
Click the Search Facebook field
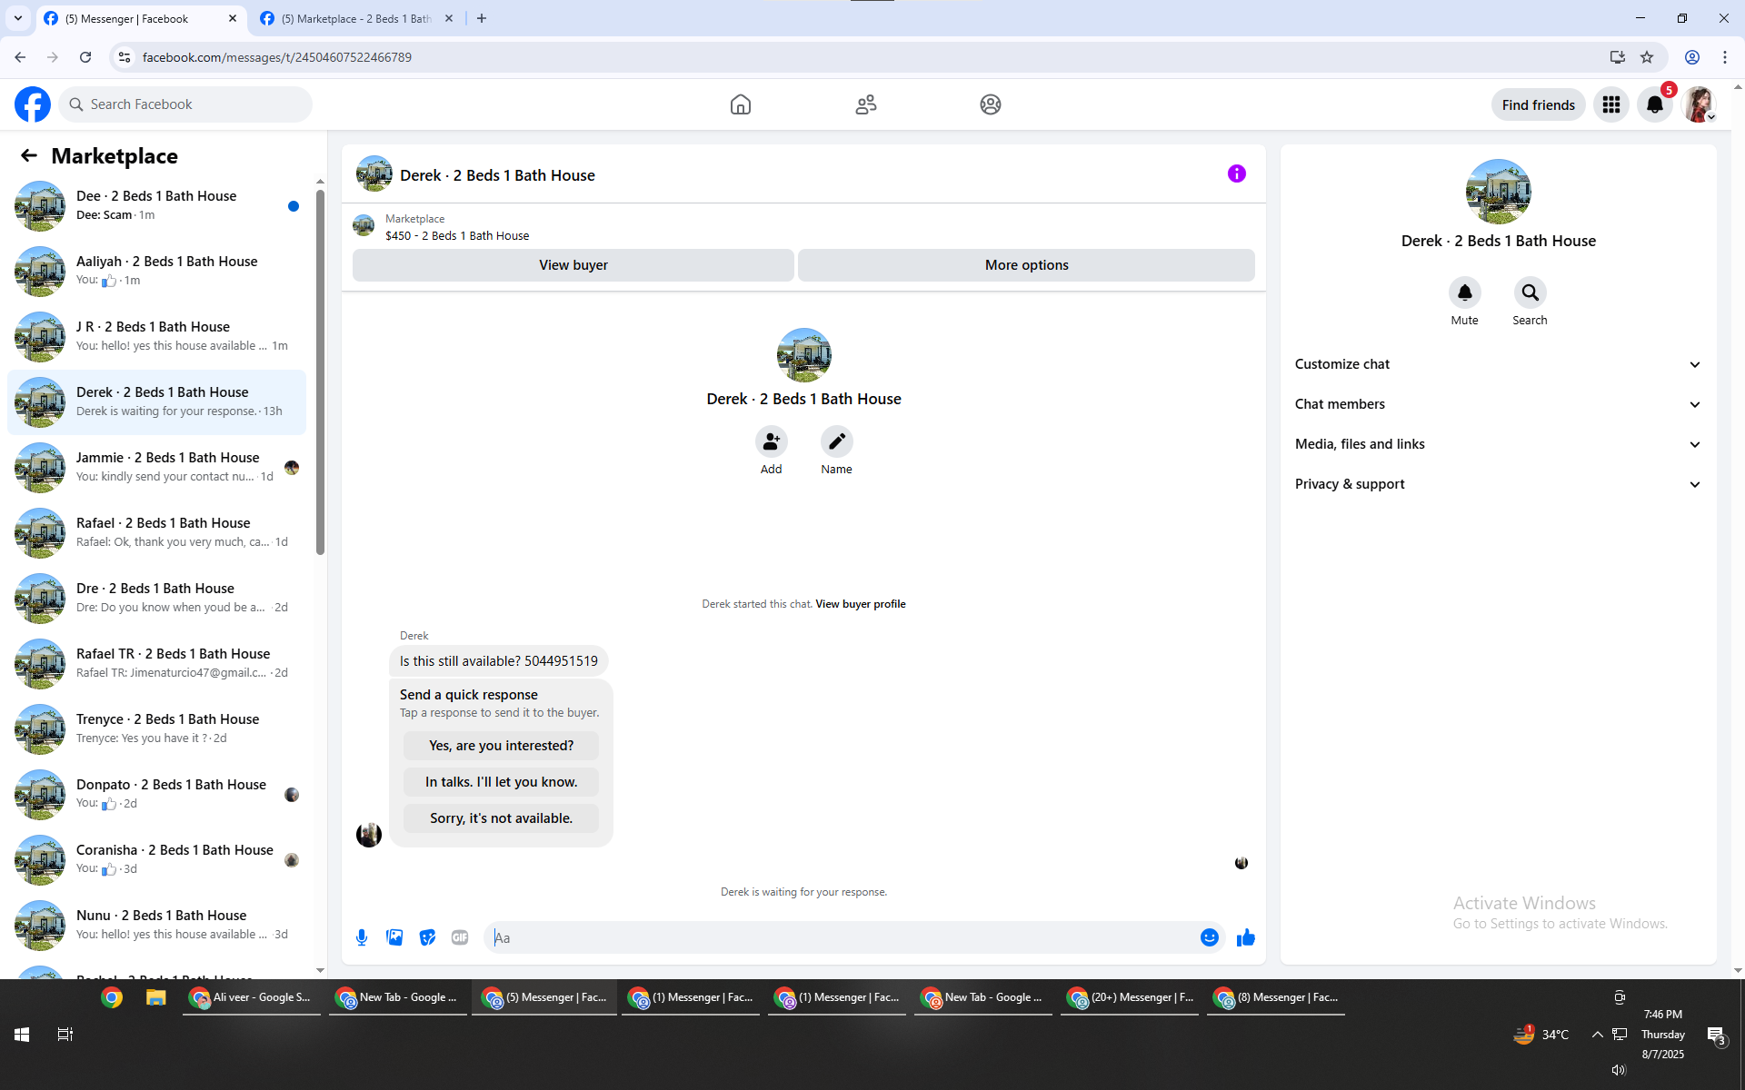185,104
